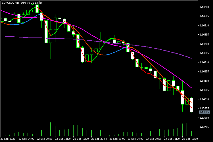The height and width of the screenshot is (142, 213).
Task: Select the 1.14310 price axis label
Action: click(x=204, y=62)
